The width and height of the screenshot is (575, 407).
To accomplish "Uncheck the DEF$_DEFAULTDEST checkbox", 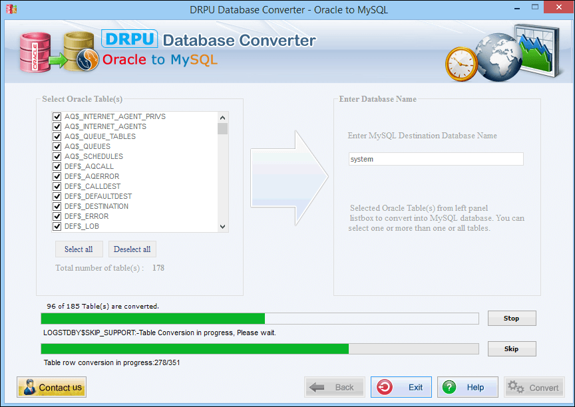I will click(57, 196).
